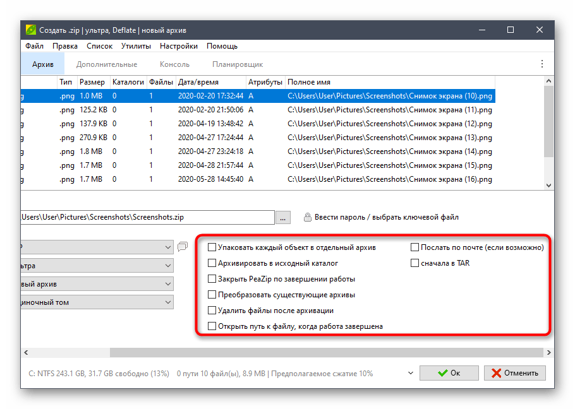Enable 'Упаковать каждый объект в отдельный архив'

[x=212, y=247]
